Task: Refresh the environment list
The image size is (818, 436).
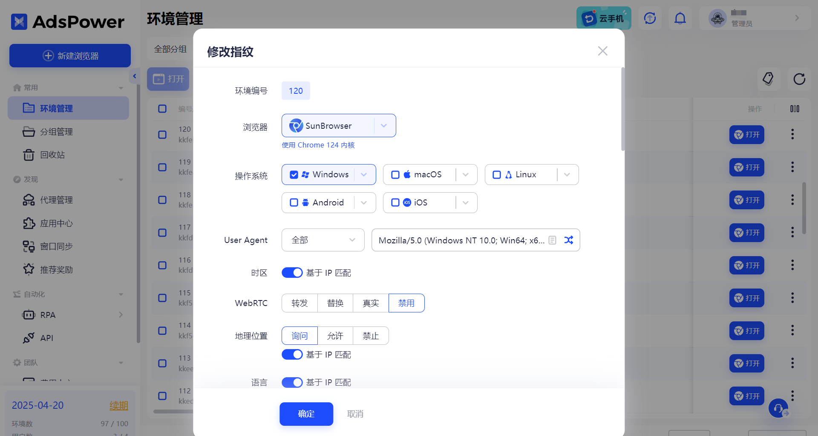Action: (x=799, y=79)
